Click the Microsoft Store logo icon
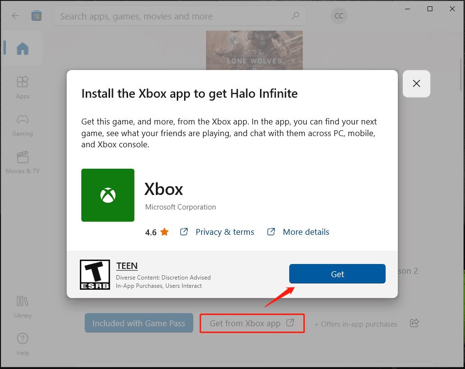This screenshot has height=369, width=465. pyautogui.click(x=36, y=16)
